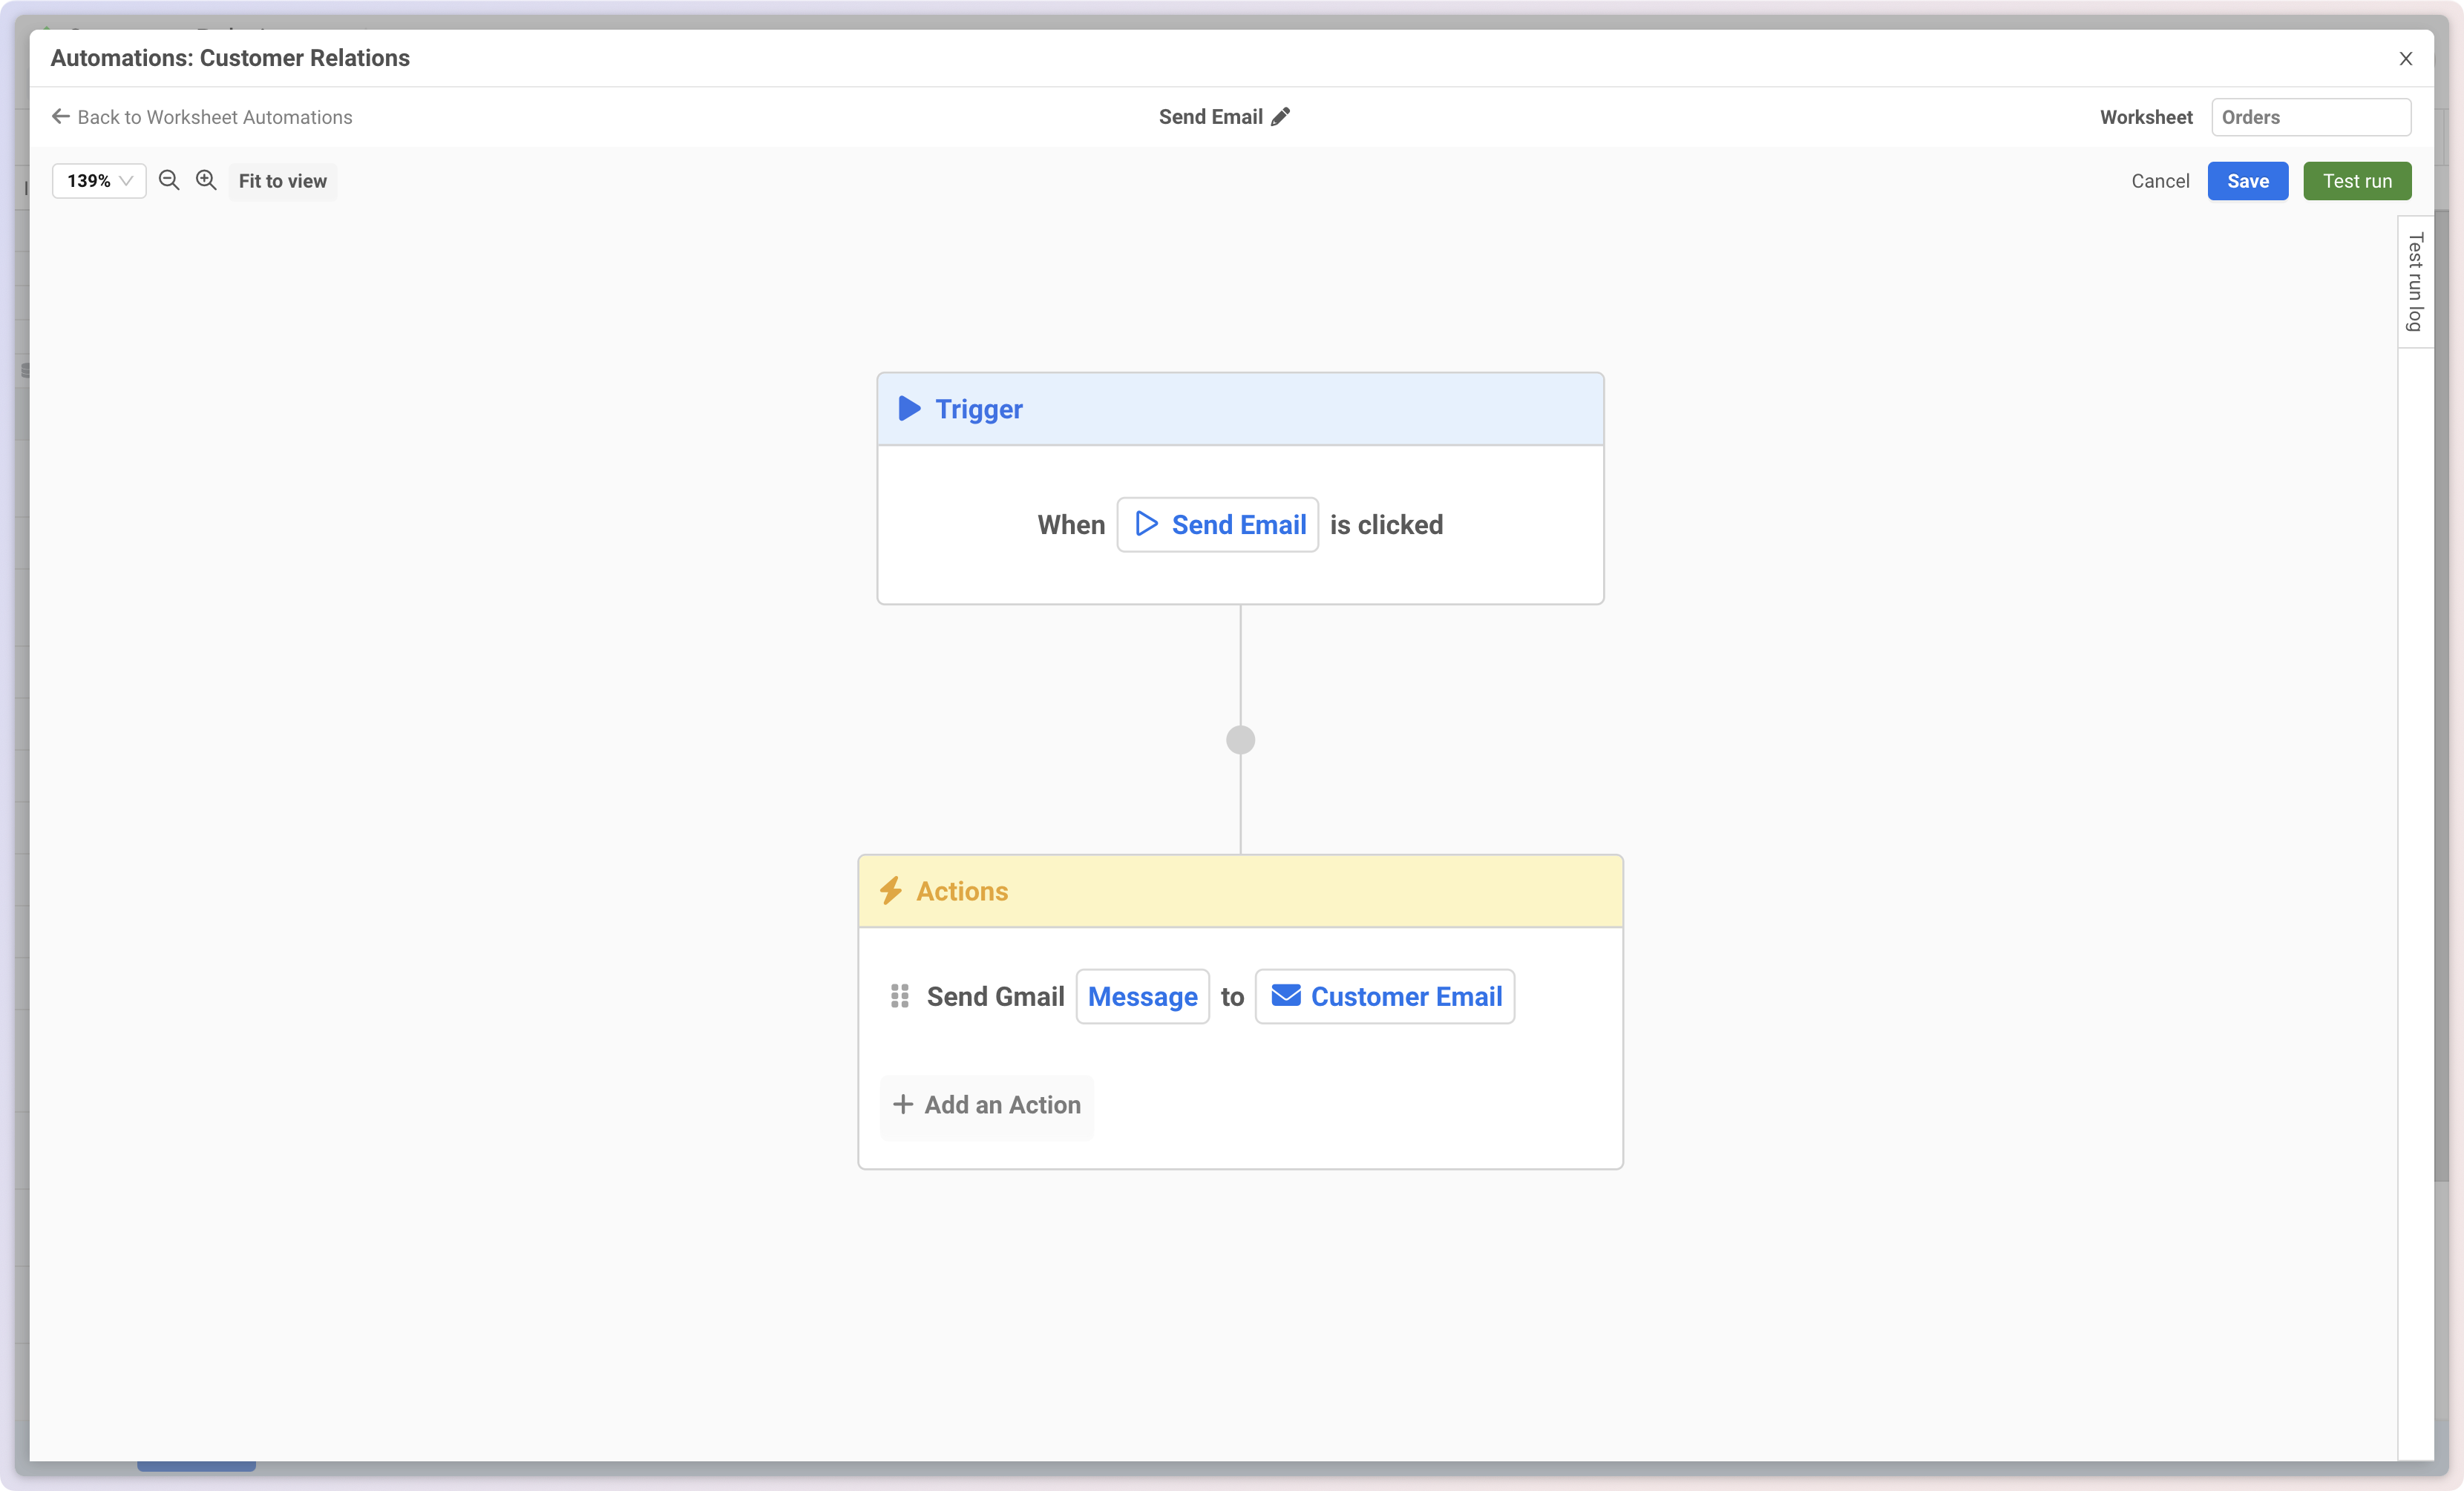This screenshot has height=1491, width=2464.
Task: Click the play icon in Trigger header
Action: click(909, 409)
